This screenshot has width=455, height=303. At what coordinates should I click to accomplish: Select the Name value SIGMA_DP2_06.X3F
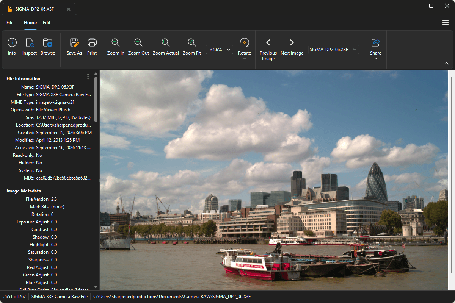click(x=55, y=87)
